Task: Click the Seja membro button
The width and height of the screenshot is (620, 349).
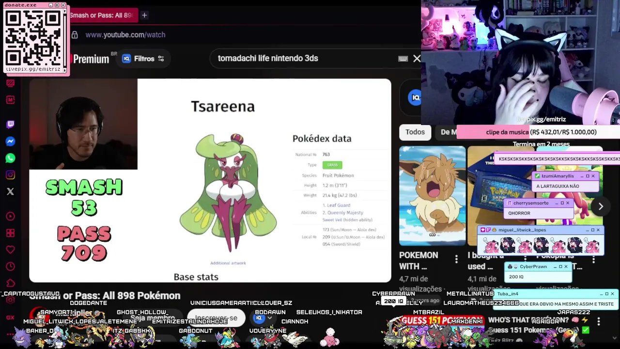Action: (x=153, y=318)
